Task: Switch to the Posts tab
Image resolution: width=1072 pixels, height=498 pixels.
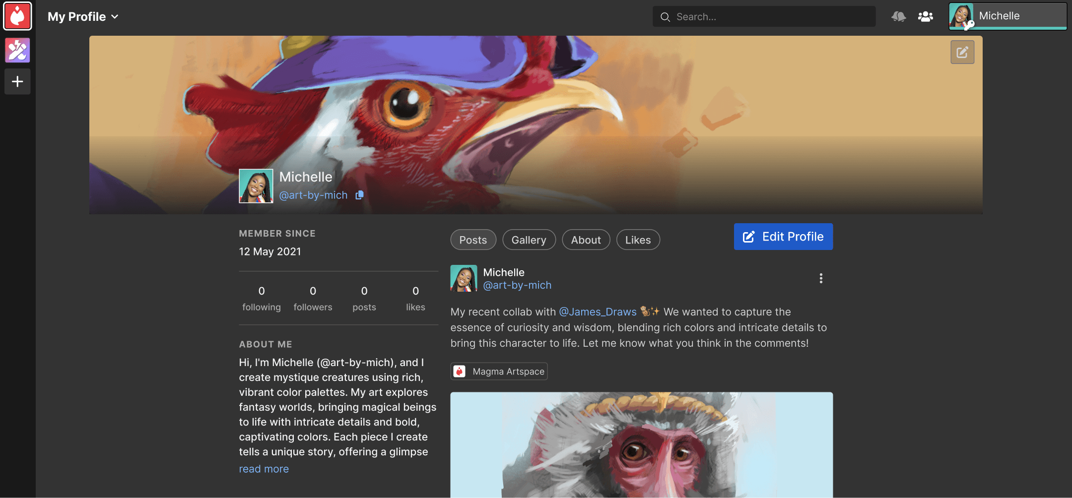Action: click(x=473, y=240)
